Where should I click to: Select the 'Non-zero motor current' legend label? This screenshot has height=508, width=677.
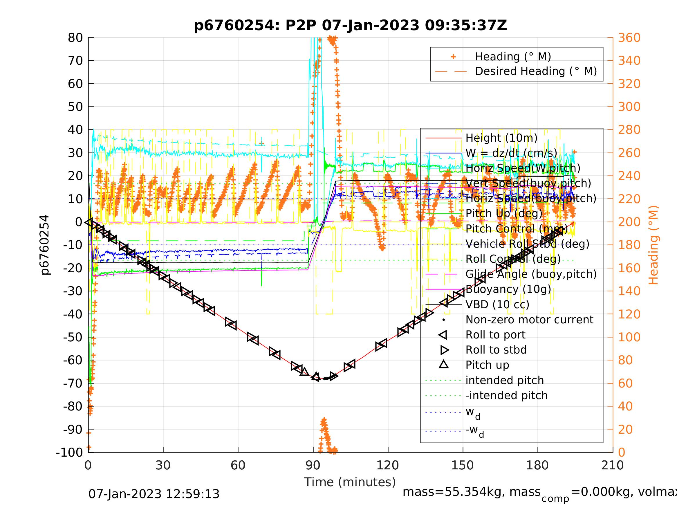pyautogui.click(x=529, y=320)
